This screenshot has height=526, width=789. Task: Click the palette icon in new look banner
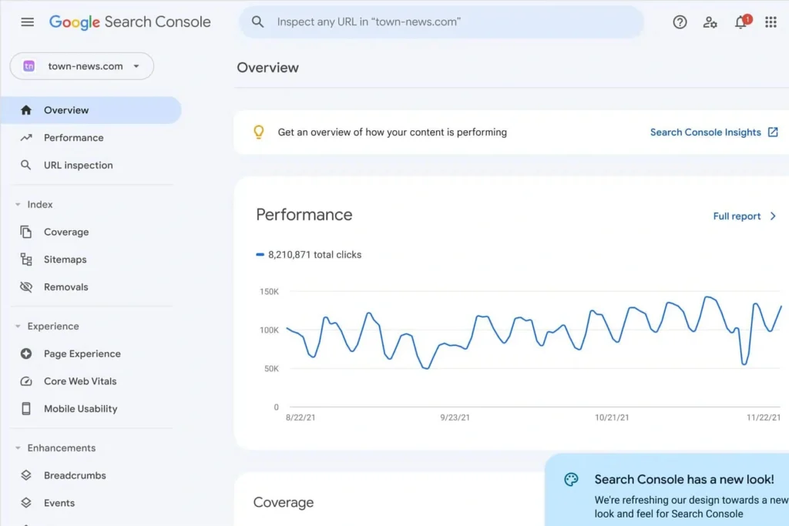(x=571, y=479)
